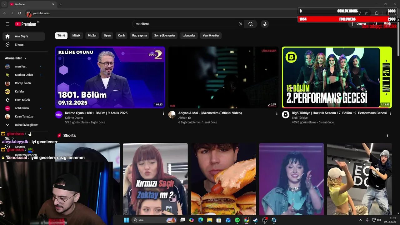The image size is (400, 225).
Task: Show hidden system tray icons chevron
Action: click(361, 220)
